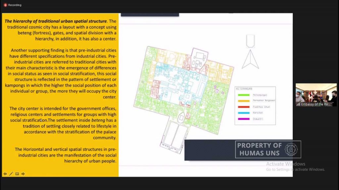Click the purple Industri legend swatch

(x=244, y=119)
